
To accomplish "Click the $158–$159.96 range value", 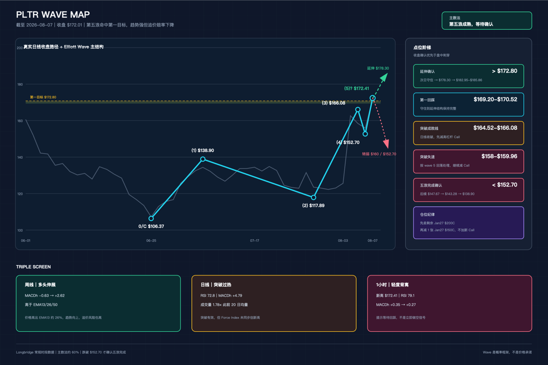I will click(x=500, y=156).
